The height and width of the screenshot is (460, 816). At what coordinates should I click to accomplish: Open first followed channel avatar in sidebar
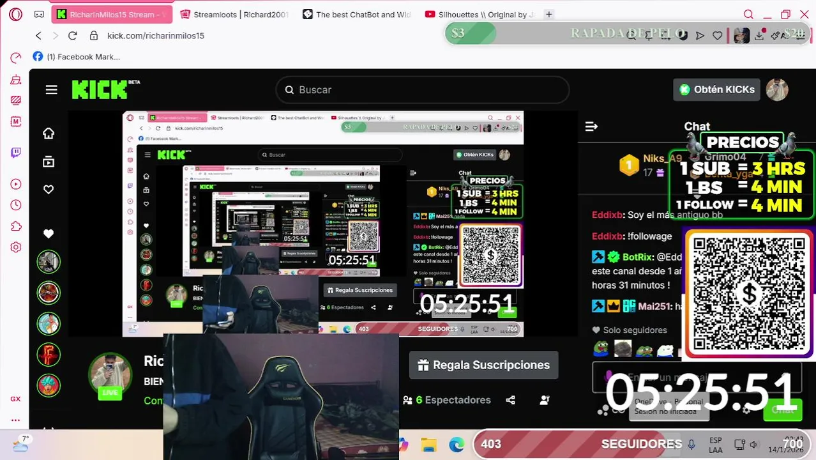49,261
